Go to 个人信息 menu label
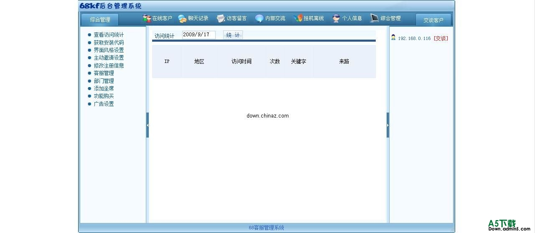Screen dimensions: 535x233 pos(352,18)
